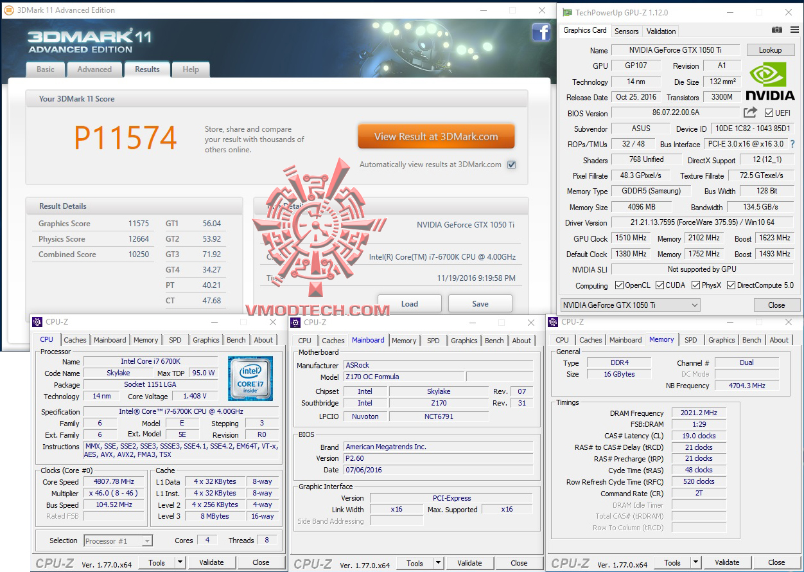Open the GPU selection dropdown in GPU-Z
804x572 pixels.
pos(631,305)
